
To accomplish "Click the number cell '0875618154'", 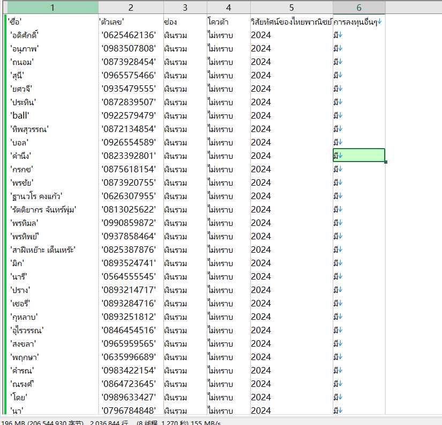I will tap(131, 170).
